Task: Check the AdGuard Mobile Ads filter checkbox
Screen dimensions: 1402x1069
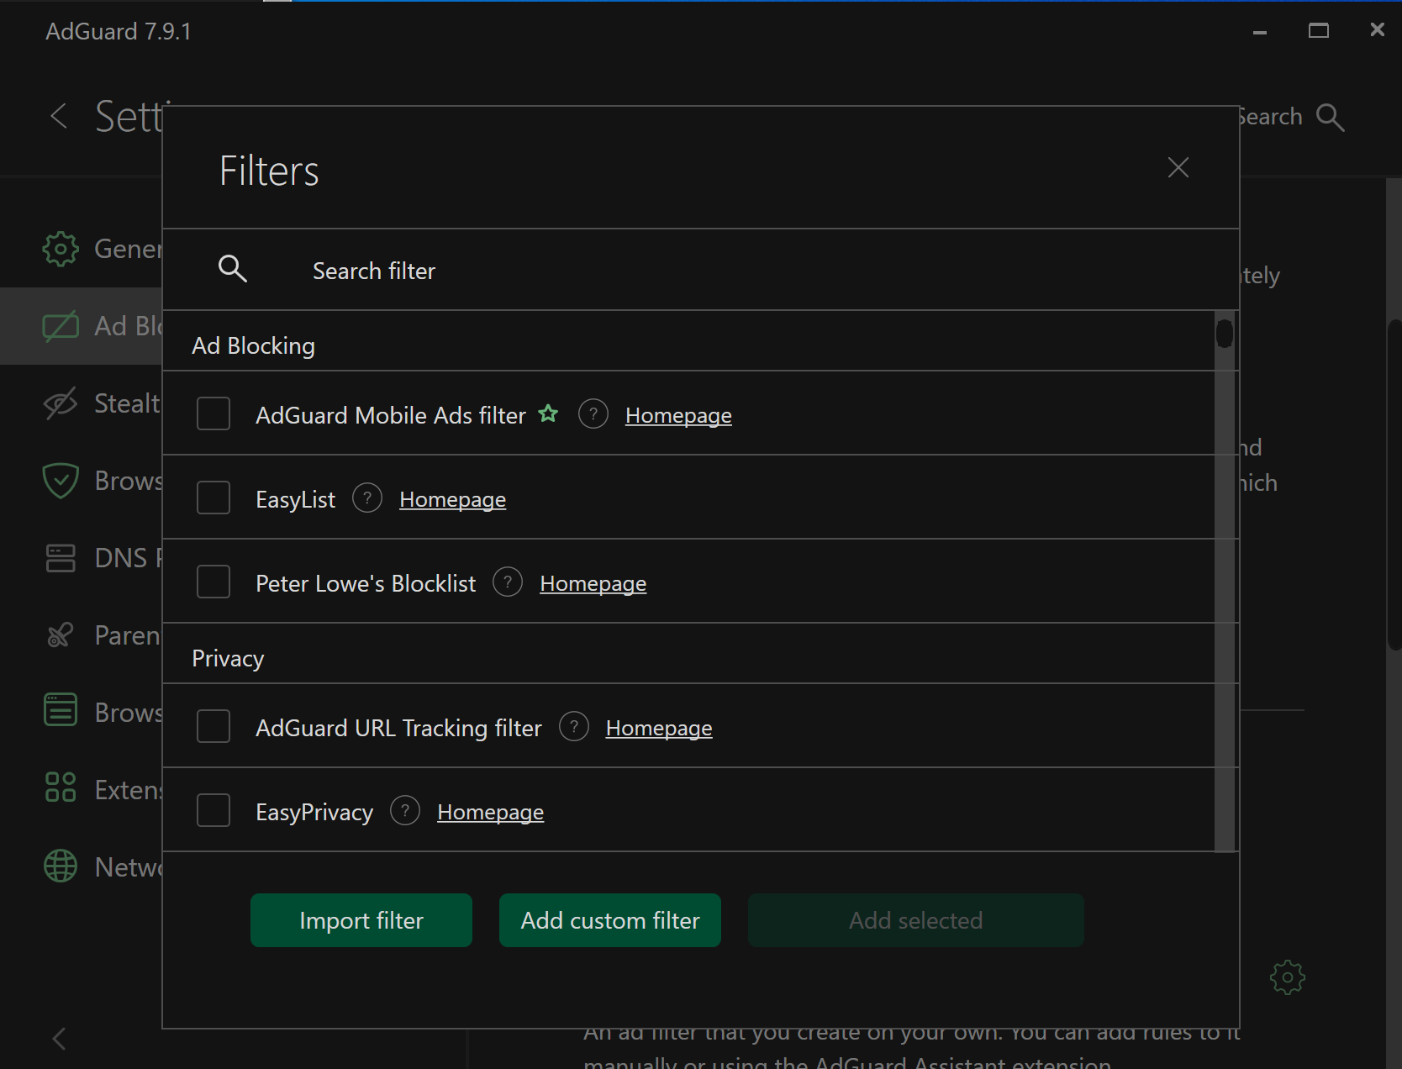Action: coord(213,414)
